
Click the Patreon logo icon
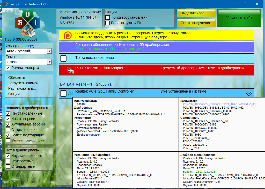[68, 35]
